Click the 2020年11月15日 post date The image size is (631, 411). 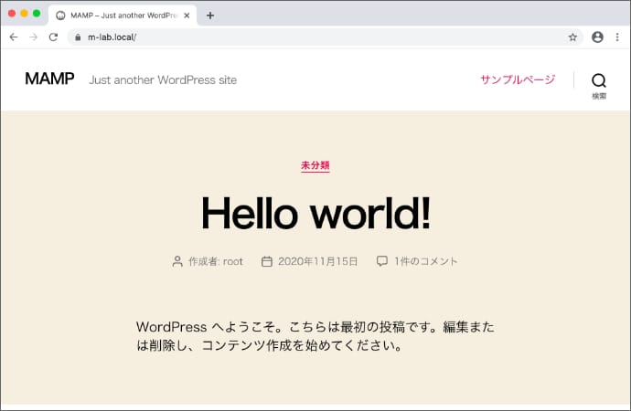point(317,261)
